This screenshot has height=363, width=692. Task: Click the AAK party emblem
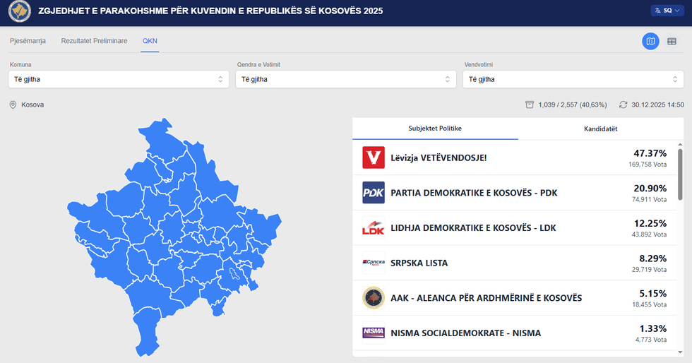pos(373,298)
